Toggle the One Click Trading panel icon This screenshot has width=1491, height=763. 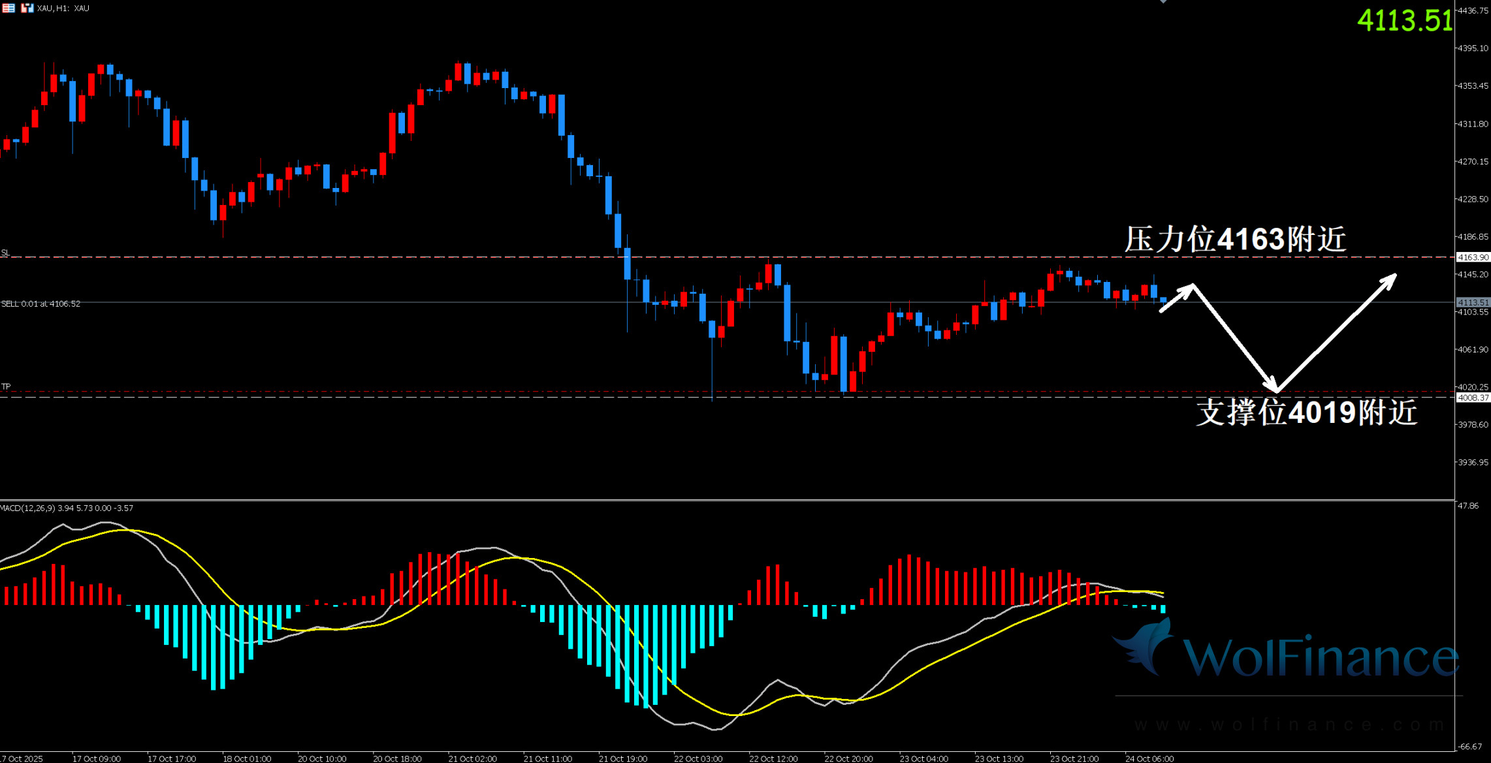[x=27, y=8]
